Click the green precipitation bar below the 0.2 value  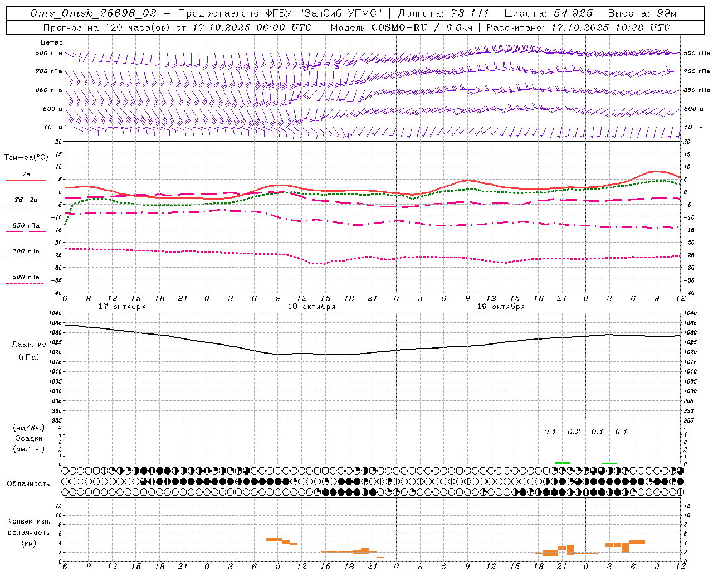click(x=566, y=462)
